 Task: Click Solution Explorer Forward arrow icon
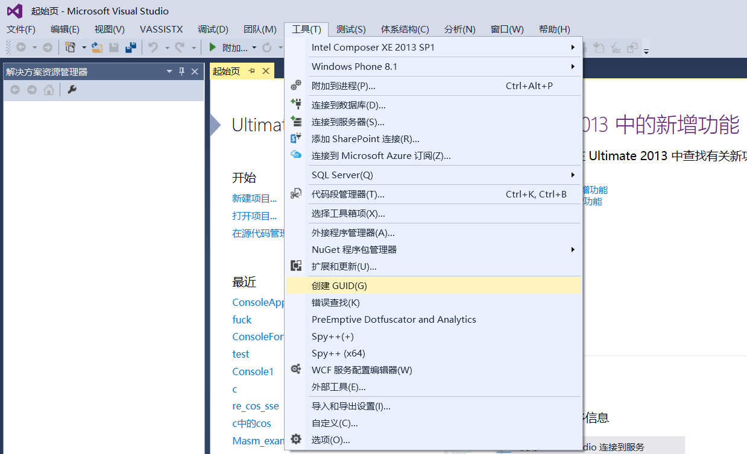32,90
